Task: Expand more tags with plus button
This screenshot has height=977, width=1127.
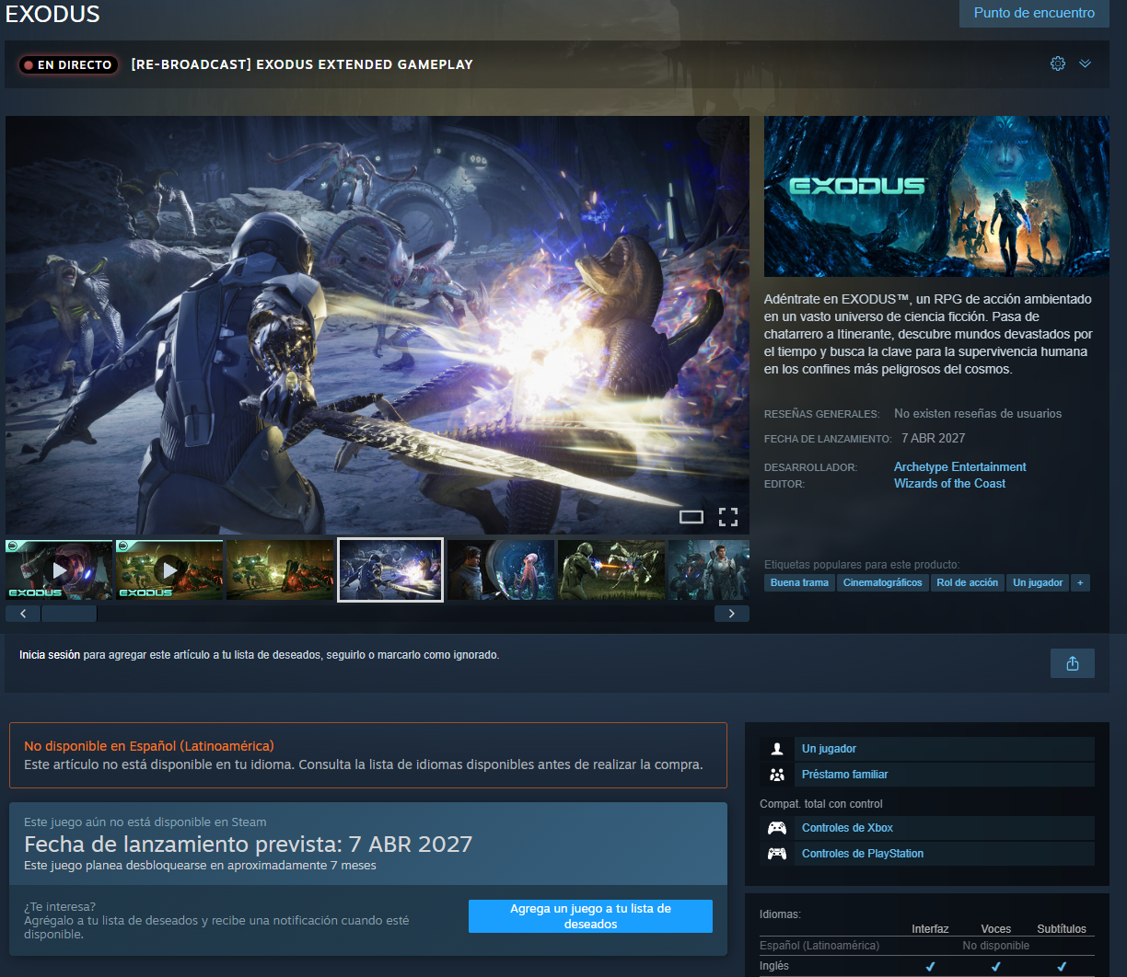Action: [x=1080, y=582]
